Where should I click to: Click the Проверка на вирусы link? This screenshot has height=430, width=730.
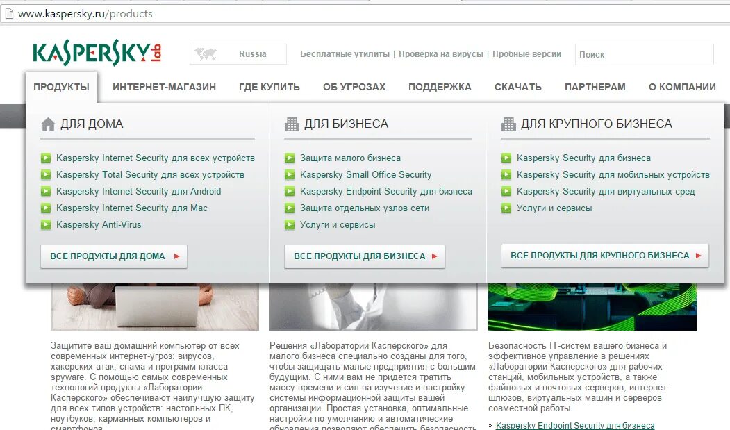point(441,54)
